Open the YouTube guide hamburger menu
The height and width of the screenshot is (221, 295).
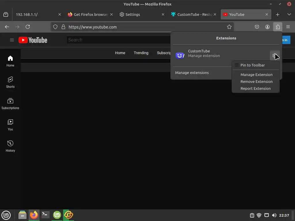pos(12,40)
